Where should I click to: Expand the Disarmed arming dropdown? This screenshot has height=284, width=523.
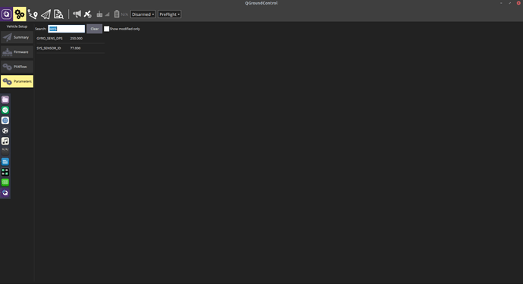click(142, 14)
